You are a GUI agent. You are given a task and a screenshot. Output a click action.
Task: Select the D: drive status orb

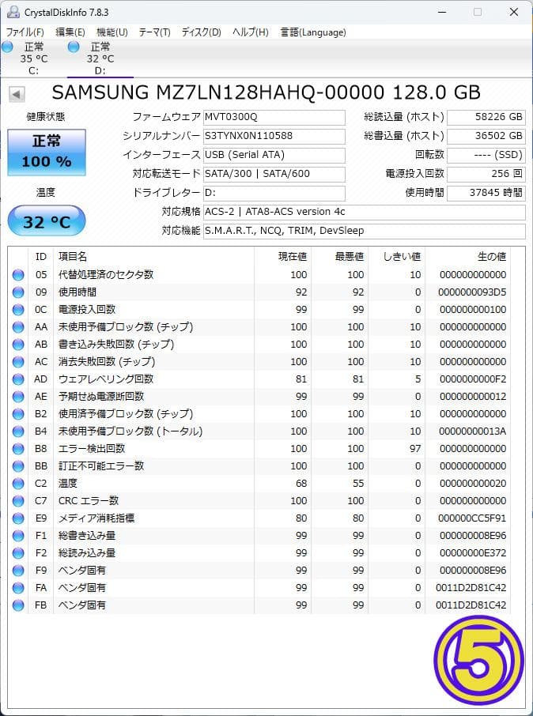pyautogui.click(x=74, y=47)
